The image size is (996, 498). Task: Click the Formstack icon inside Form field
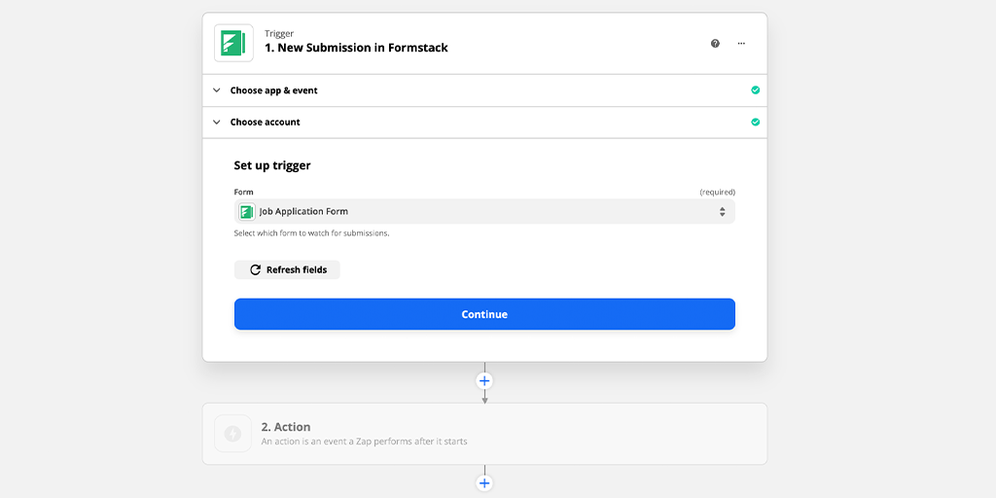pyautogui.click(x=247, y=211)
